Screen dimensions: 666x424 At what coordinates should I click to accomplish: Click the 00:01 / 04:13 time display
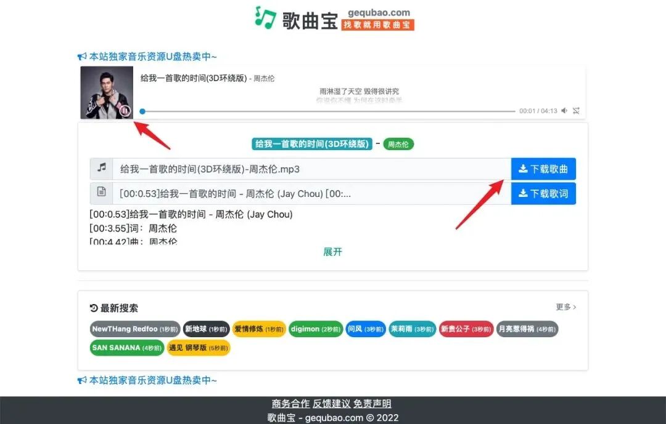click(538, 111)
